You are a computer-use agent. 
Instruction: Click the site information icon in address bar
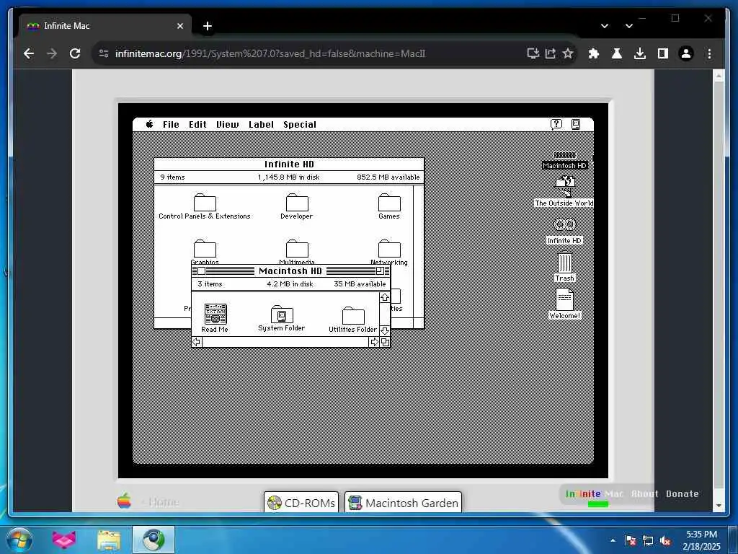[x=104, y=53]
